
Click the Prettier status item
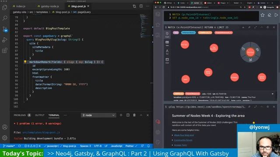tap(131, 146)
